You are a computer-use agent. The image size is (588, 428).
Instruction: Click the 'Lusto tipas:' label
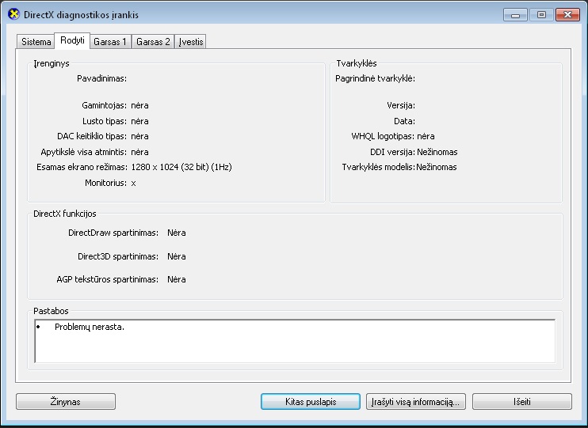105,121
